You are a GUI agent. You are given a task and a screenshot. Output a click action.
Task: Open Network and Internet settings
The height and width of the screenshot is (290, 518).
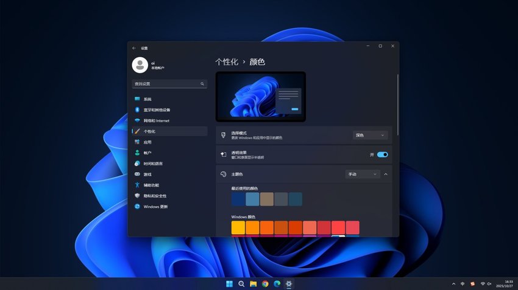point(157,120)
